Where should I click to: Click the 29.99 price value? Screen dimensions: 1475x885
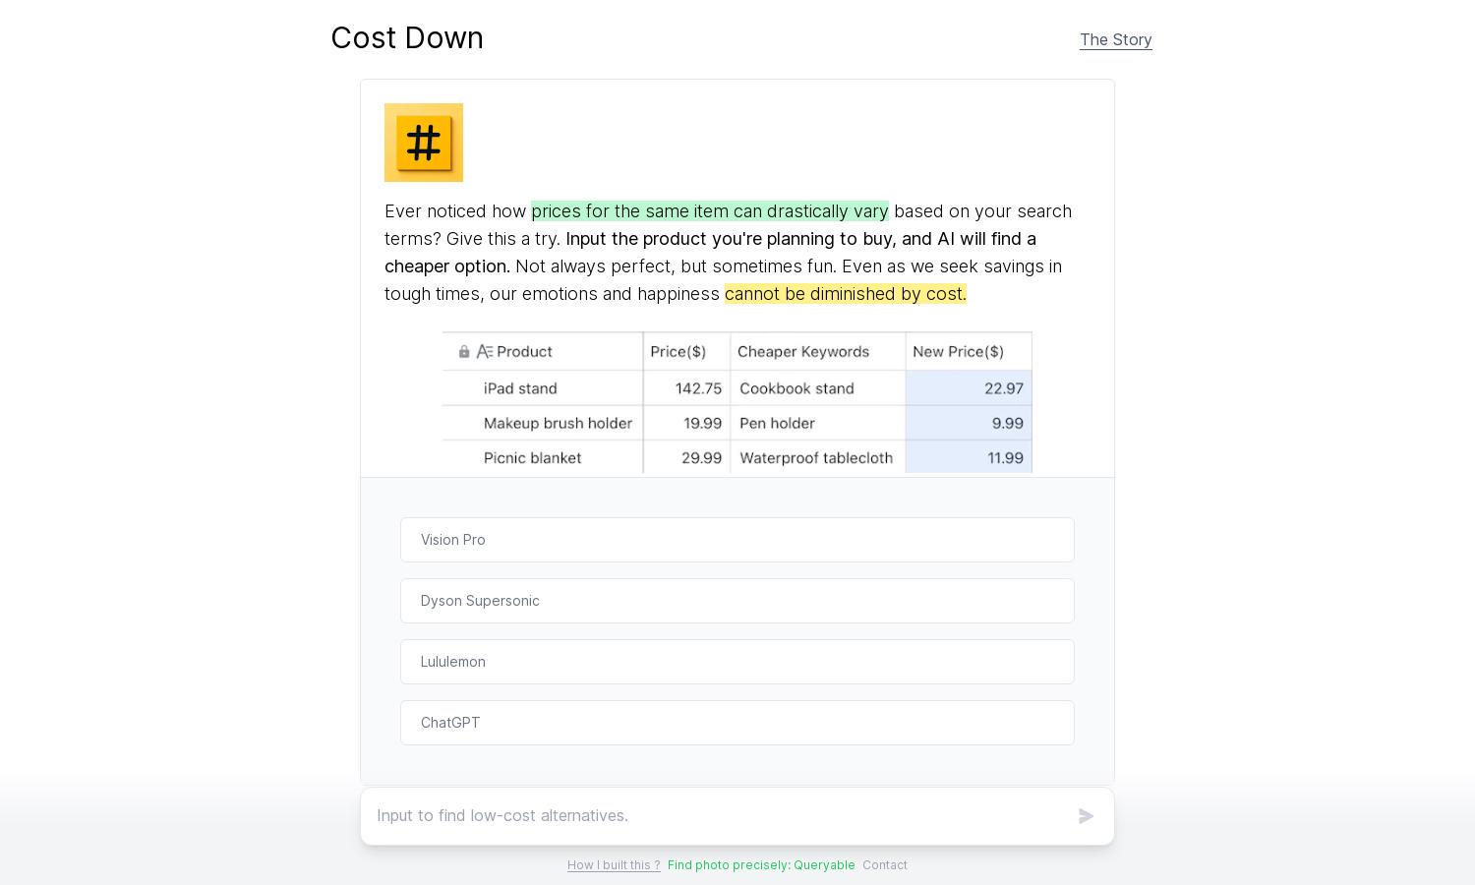pos(702,458)
